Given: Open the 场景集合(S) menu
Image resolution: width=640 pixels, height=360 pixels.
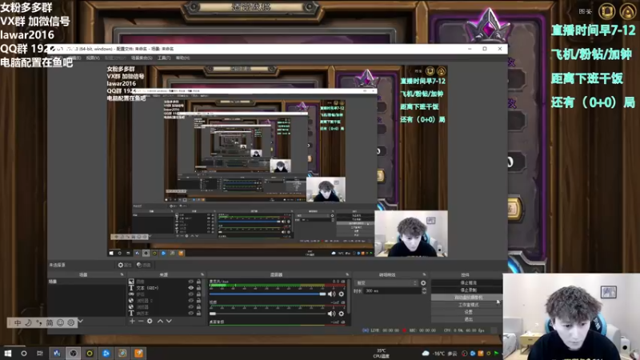Looking at the screenshot, I should click(142, 58).
